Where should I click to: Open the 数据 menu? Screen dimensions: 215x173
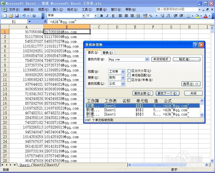101,10
